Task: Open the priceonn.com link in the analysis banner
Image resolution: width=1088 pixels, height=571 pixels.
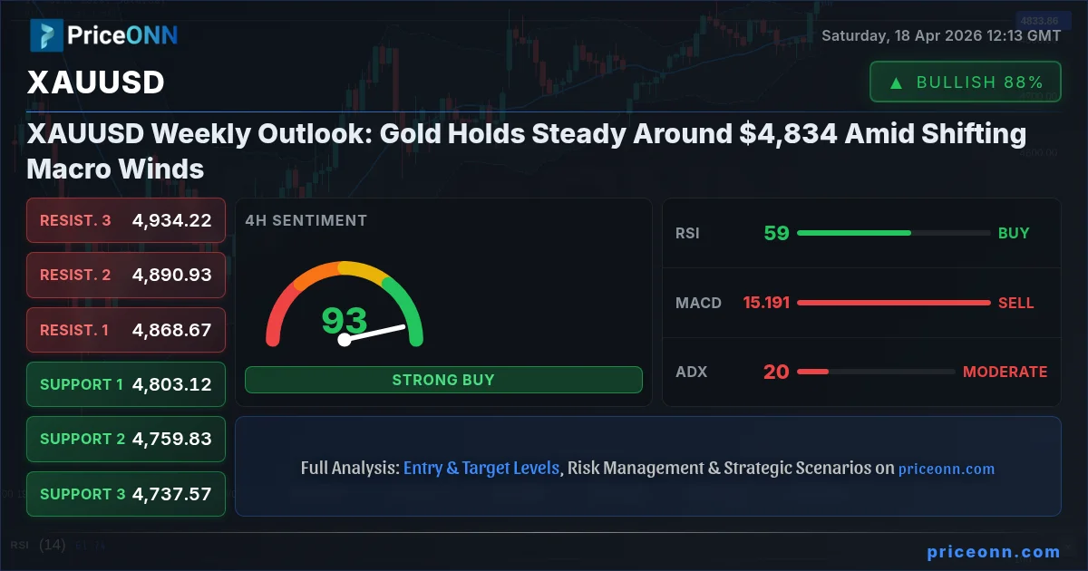Action: [x=947, y=469]
